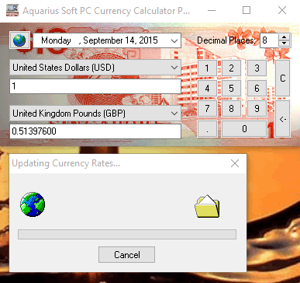Click the GBP result field 0.51397600

(x=95, y=131)
